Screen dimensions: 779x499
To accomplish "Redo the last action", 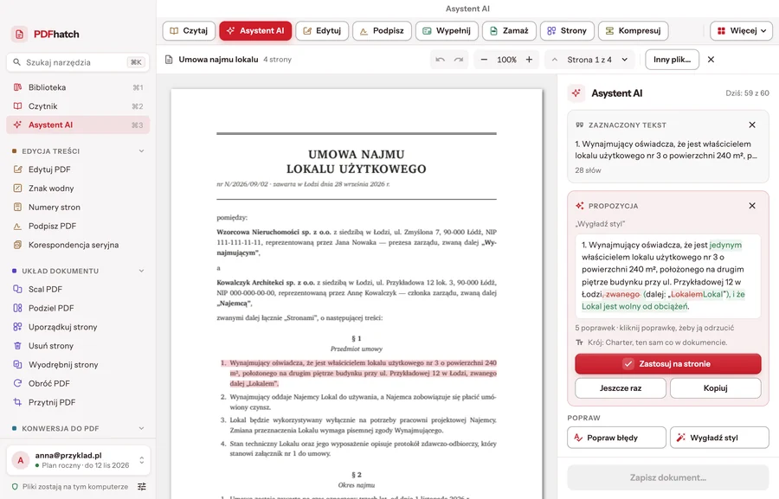I will tap(459, 60).
